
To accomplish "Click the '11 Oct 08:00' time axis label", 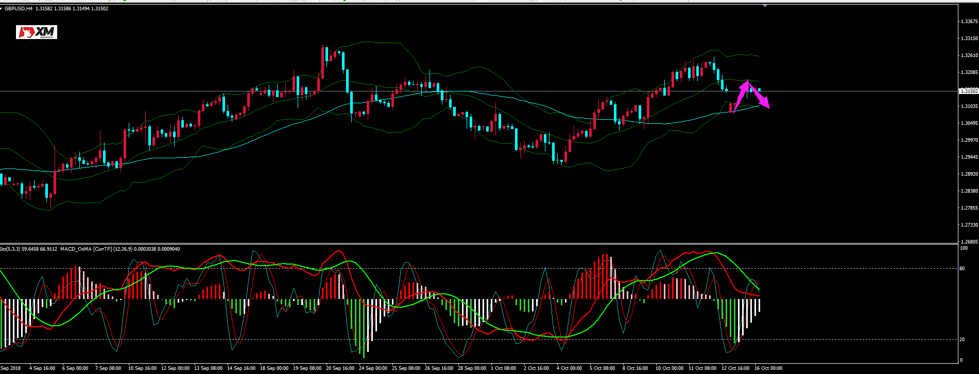I will pyautogui.click(x=703, y=368).
